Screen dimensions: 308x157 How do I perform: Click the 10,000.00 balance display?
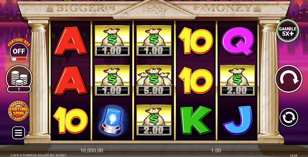pyautogui.click(x=92, y=151)
